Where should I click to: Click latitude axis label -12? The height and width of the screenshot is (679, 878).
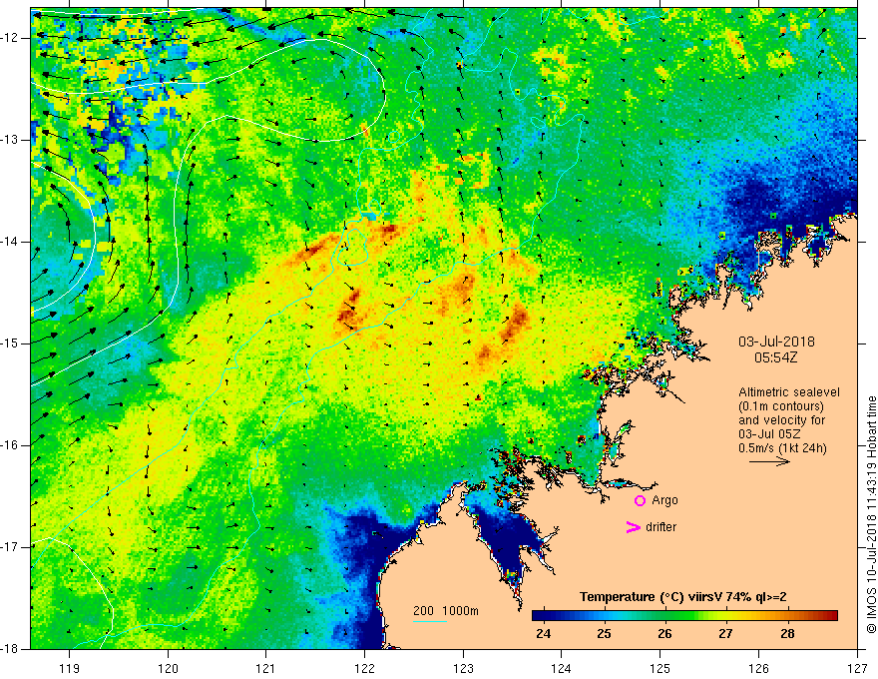11,38
